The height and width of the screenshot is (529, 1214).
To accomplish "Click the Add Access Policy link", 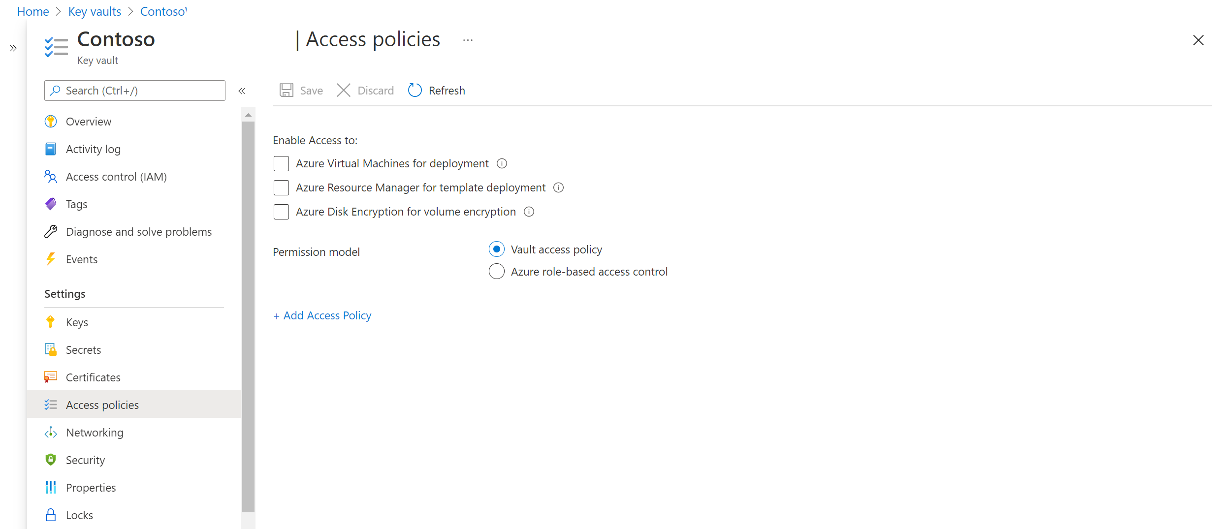I will point(322,315).
